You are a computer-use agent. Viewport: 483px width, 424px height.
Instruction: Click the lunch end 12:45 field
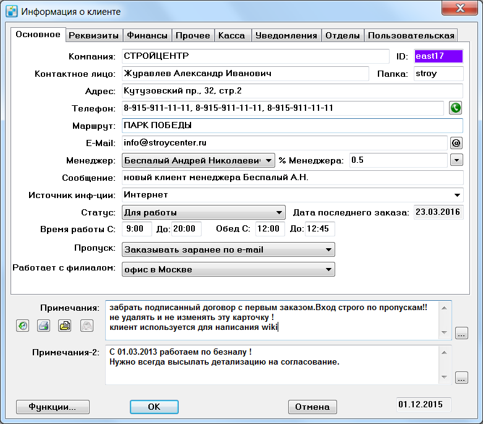(x=320, y=229)
